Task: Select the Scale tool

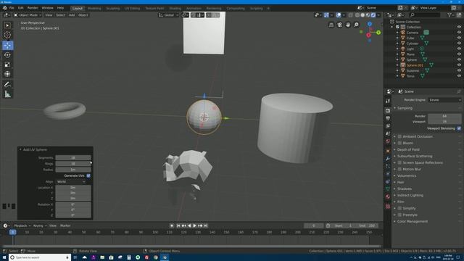Action: [7, 65]
